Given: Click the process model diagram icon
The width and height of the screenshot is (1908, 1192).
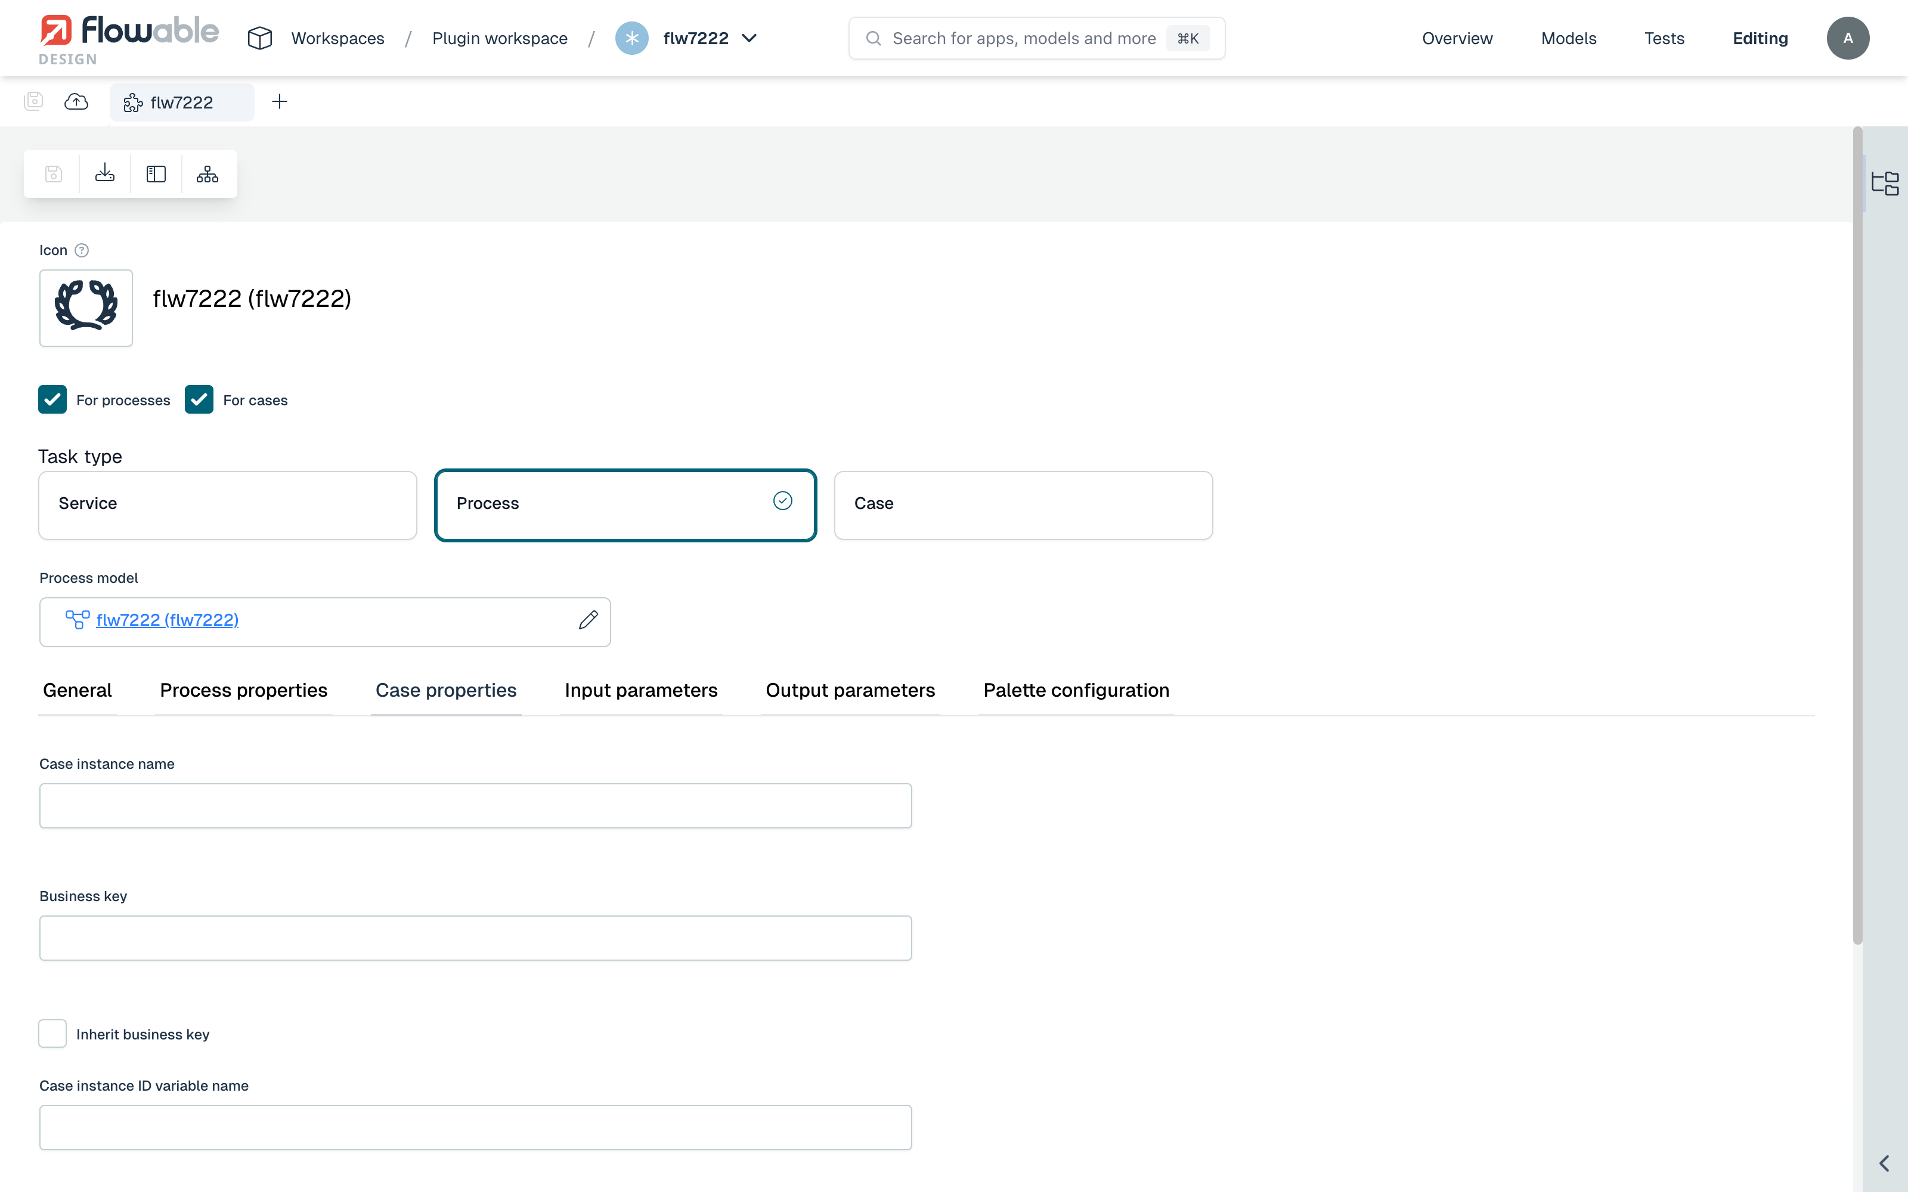Looking at the screenshot, I should click(78, 620).
